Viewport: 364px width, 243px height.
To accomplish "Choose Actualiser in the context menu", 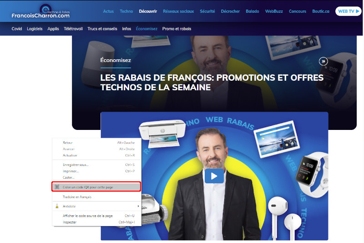I will coord(96,155).
